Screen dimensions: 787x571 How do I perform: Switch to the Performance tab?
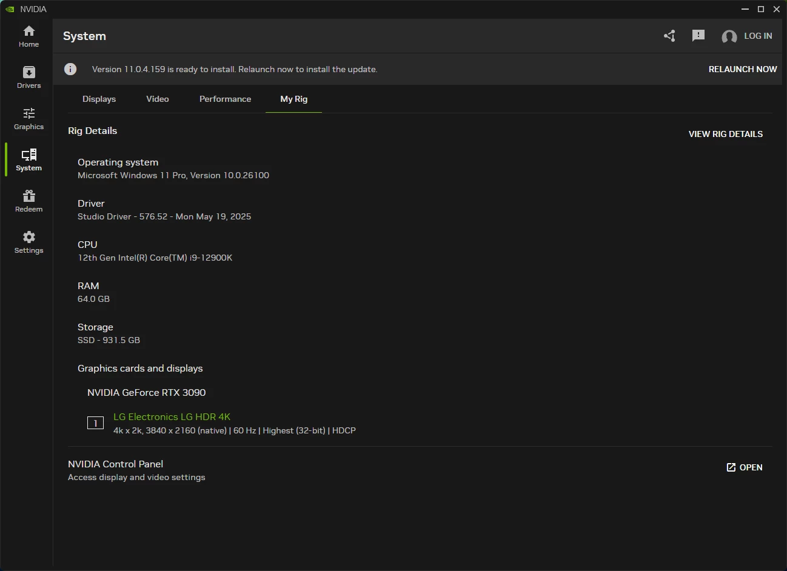tap(225, 99)
